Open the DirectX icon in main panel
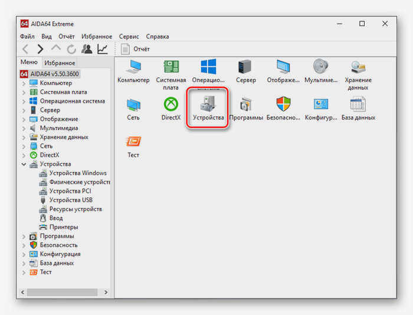Screen dimensions: 413x315 coord(171,109)
